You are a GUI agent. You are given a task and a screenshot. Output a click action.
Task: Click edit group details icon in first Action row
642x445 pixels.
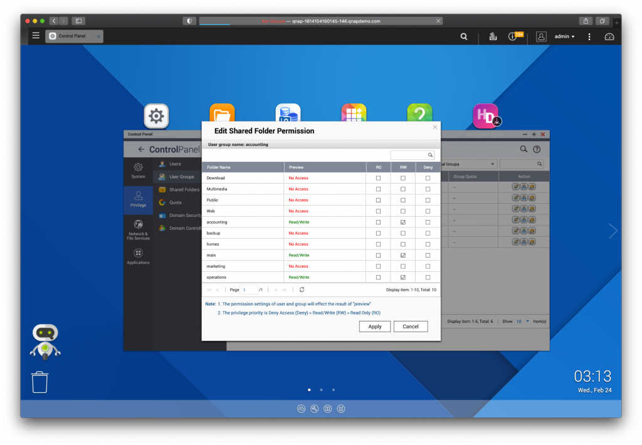tap(516, 187)
